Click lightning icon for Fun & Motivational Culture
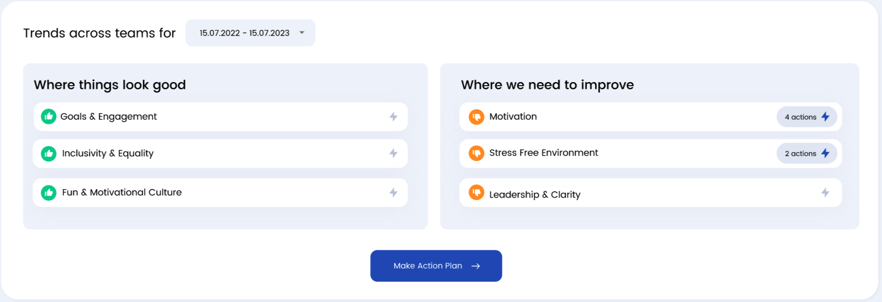The height and width of the screenshot is (302, 882). click(x=393, y=192)
